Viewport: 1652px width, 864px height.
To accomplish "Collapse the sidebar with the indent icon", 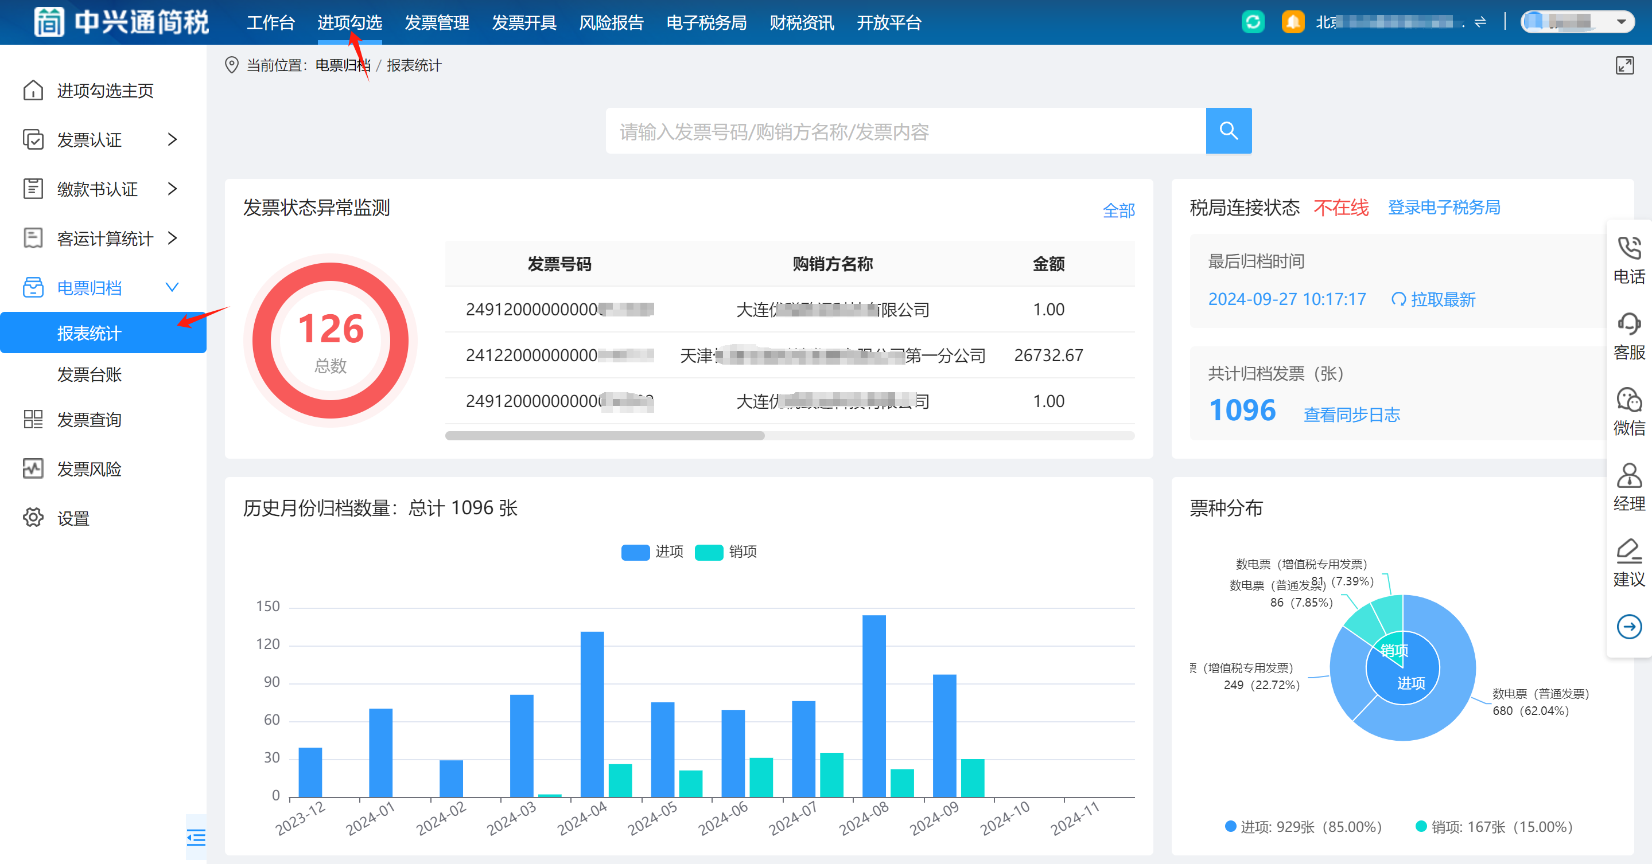I will click(x=196, y=837).
